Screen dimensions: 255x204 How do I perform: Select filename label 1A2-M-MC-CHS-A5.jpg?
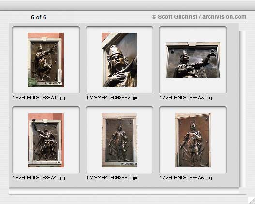[112, 178]
